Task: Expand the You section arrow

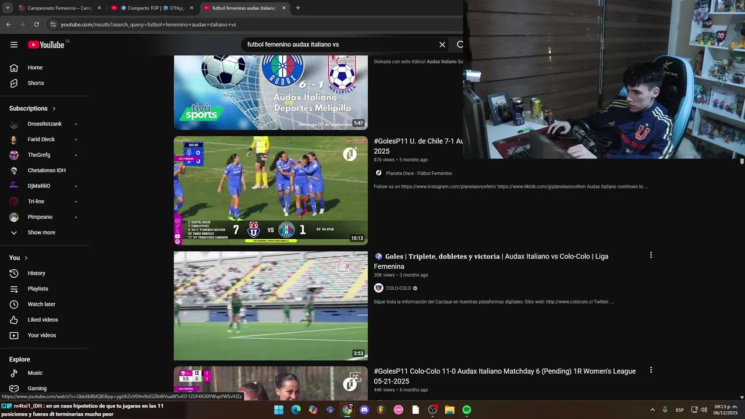Action: click(x=26, y=258)
